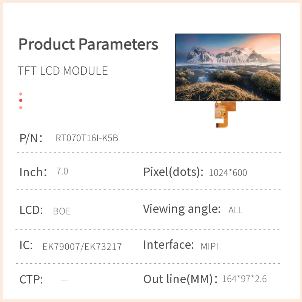The image size is (302, 302).
Task: Click the BOE LCD manufacturer value
Action: (x=62, y=211)
